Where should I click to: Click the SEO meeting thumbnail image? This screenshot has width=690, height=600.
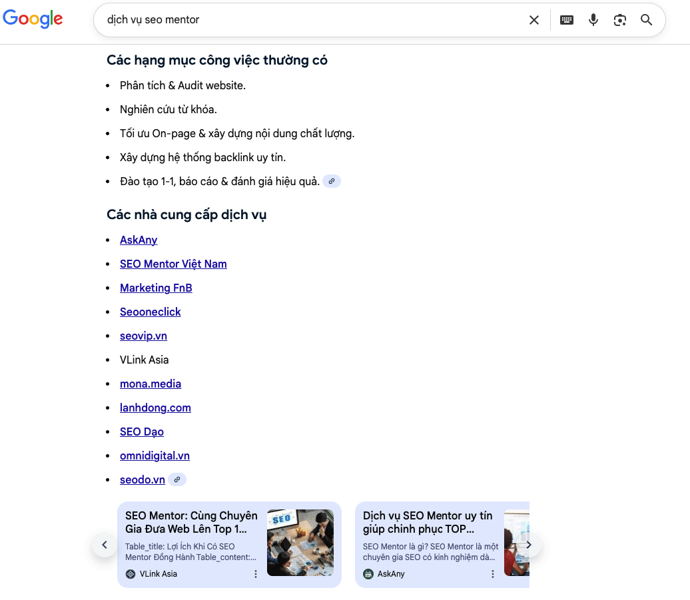click(300, 542)
